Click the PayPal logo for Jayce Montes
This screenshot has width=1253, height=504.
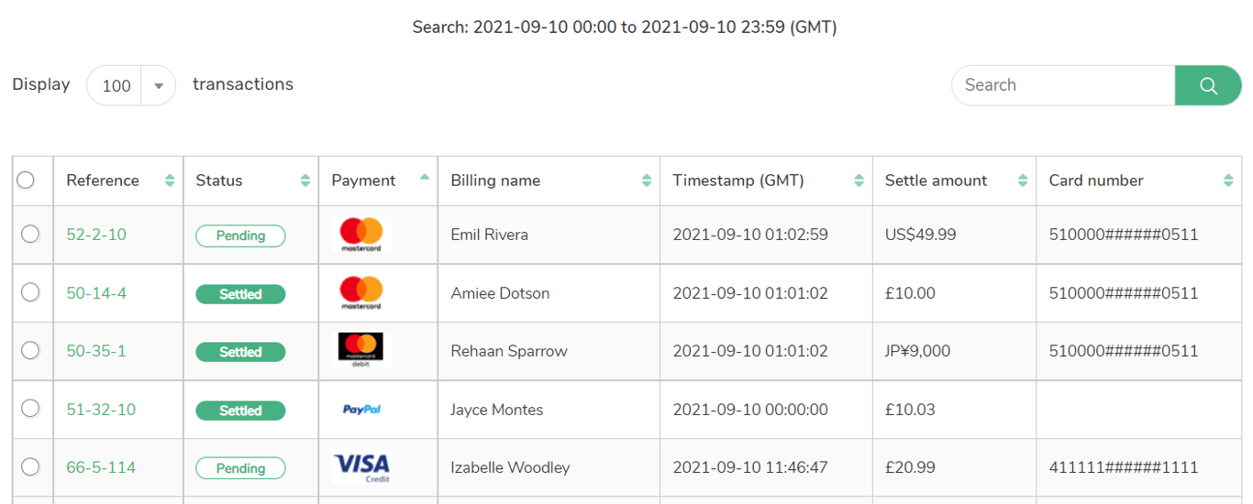(360, 410)
